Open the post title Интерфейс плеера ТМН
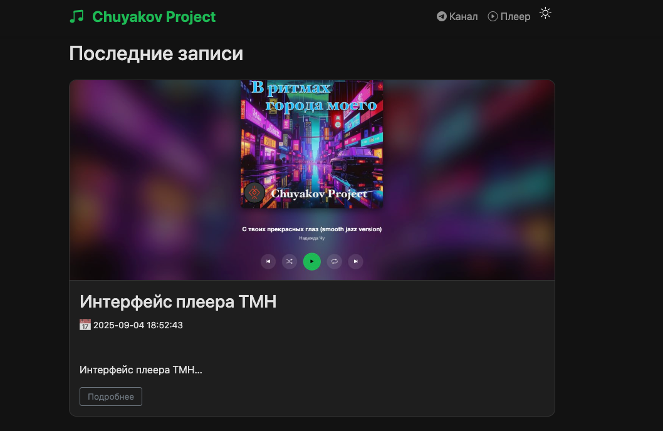 pyautogui.click(x=178, y=302)
